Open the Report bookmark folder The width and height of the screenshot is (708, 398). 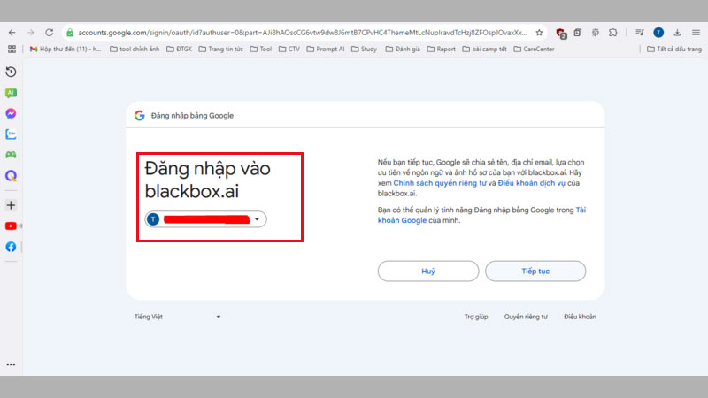(441, 49)
